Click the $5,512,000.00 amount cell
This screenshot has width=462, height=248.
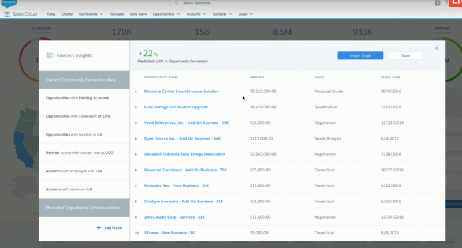[x=263, y=91]
